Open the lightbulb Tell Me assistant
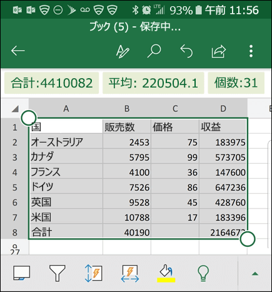 tap(203, 273)
